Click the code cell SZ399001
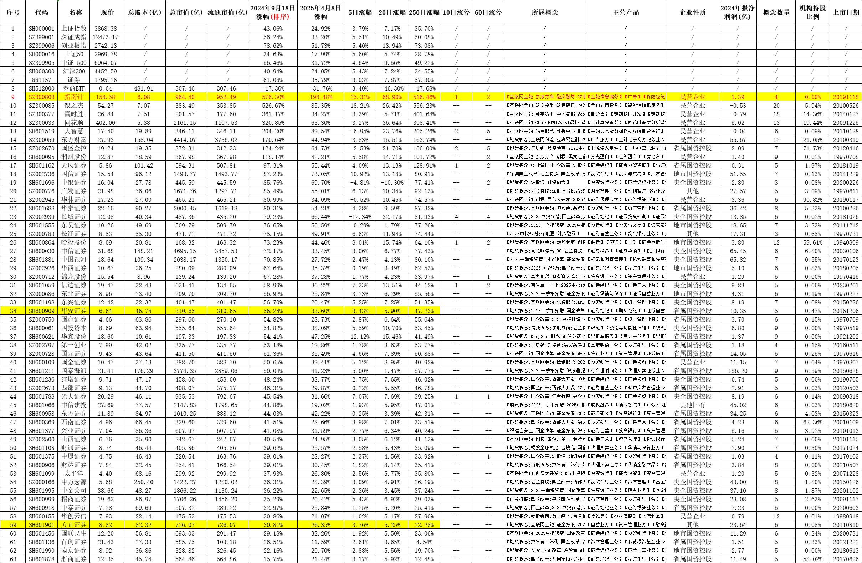Viewport: 862px width, 563px height. (41, 37)
